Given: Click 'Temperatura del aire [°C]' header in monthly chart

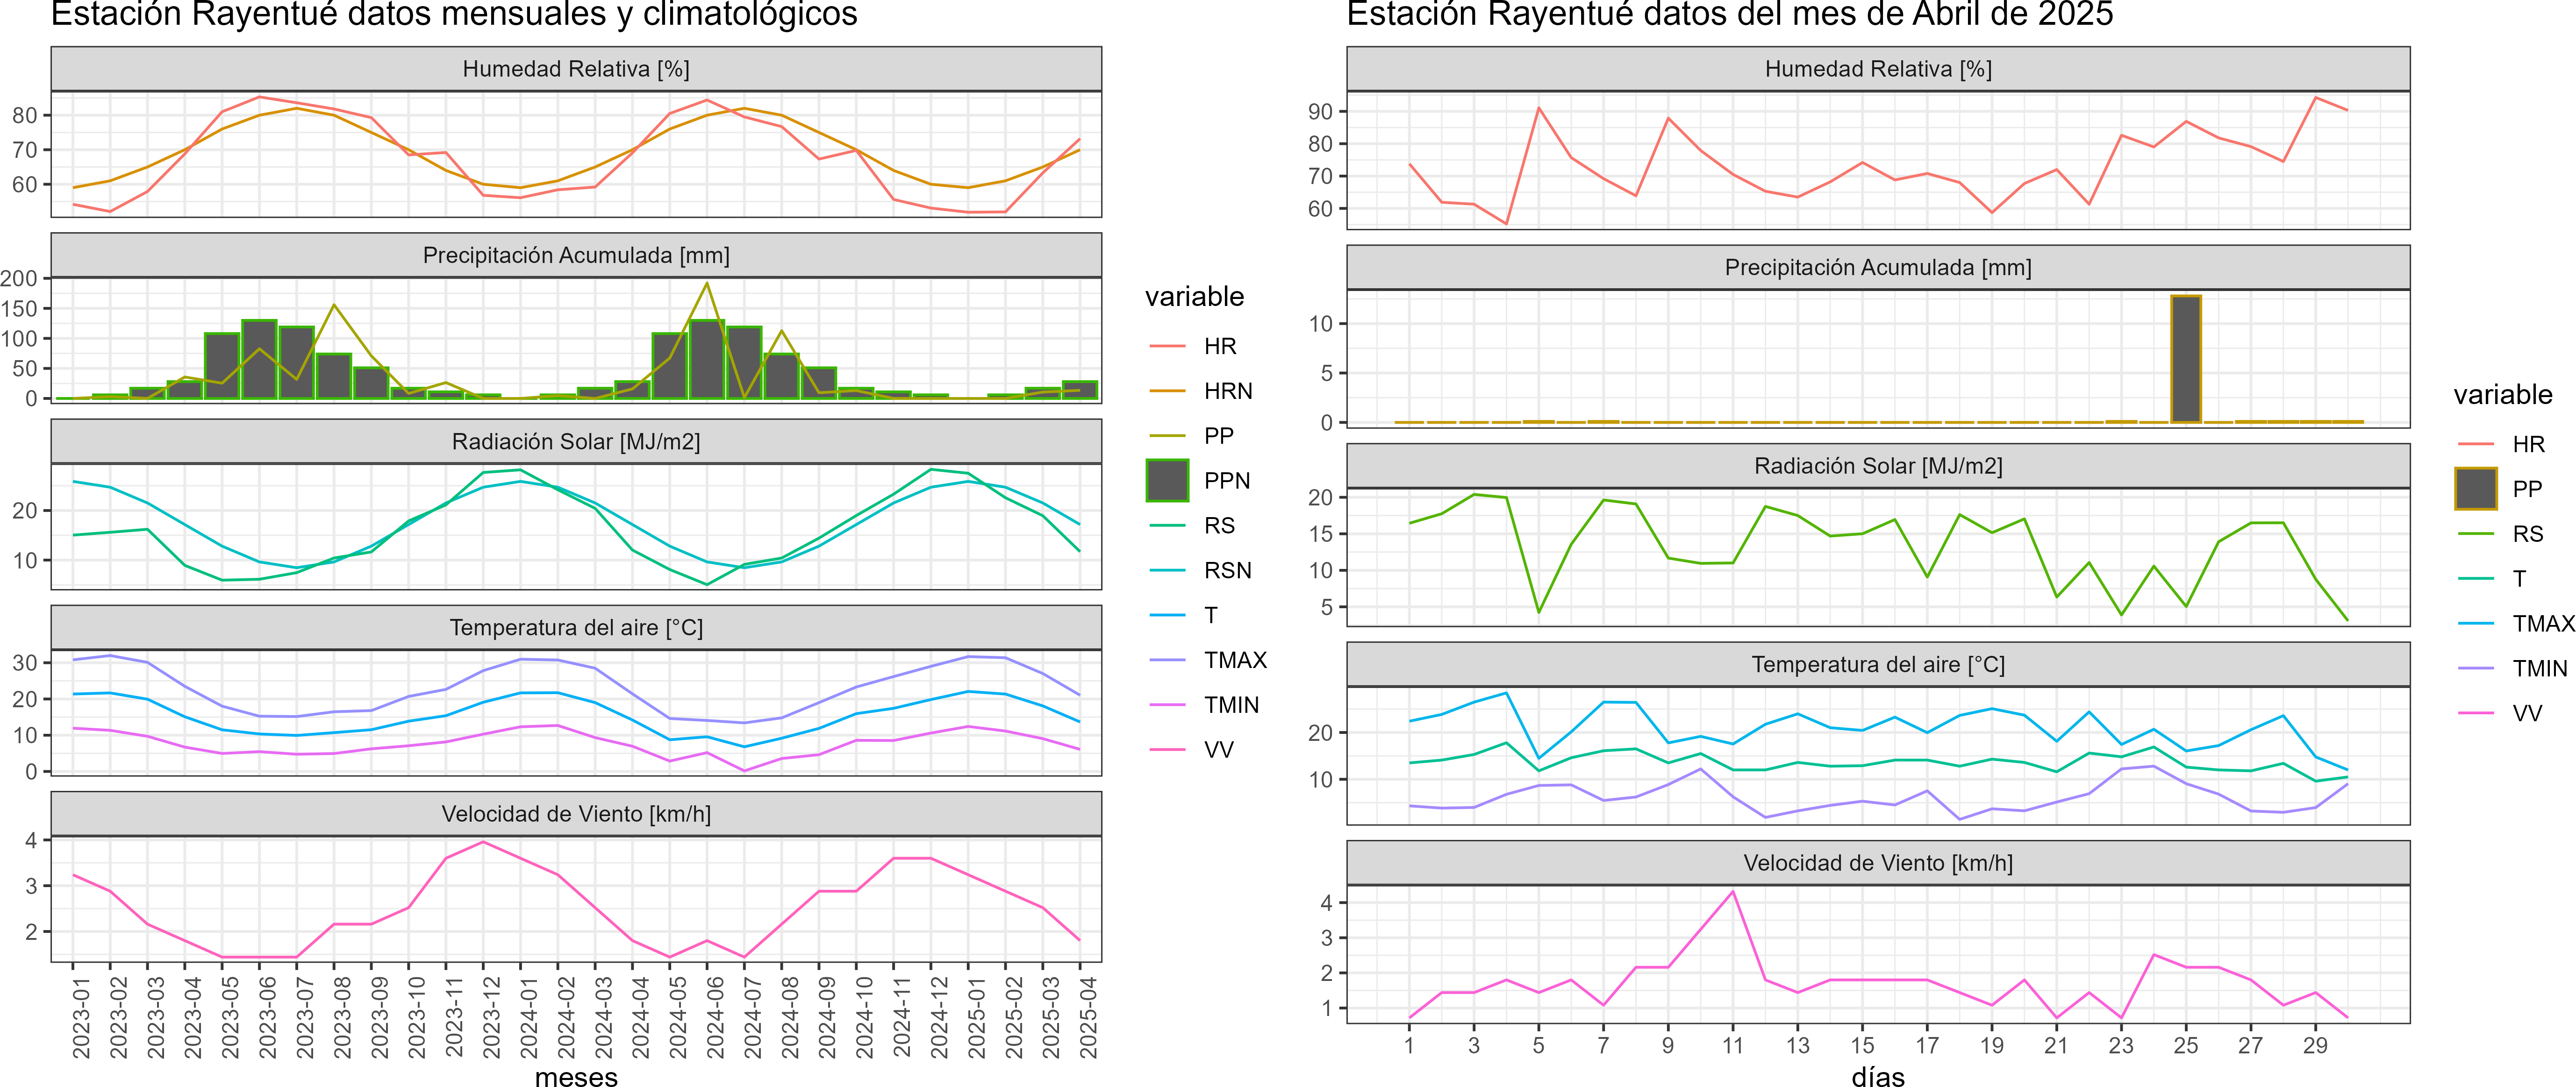Looking at the screenshot, I should pyautogui.click(x=576, y=627).
